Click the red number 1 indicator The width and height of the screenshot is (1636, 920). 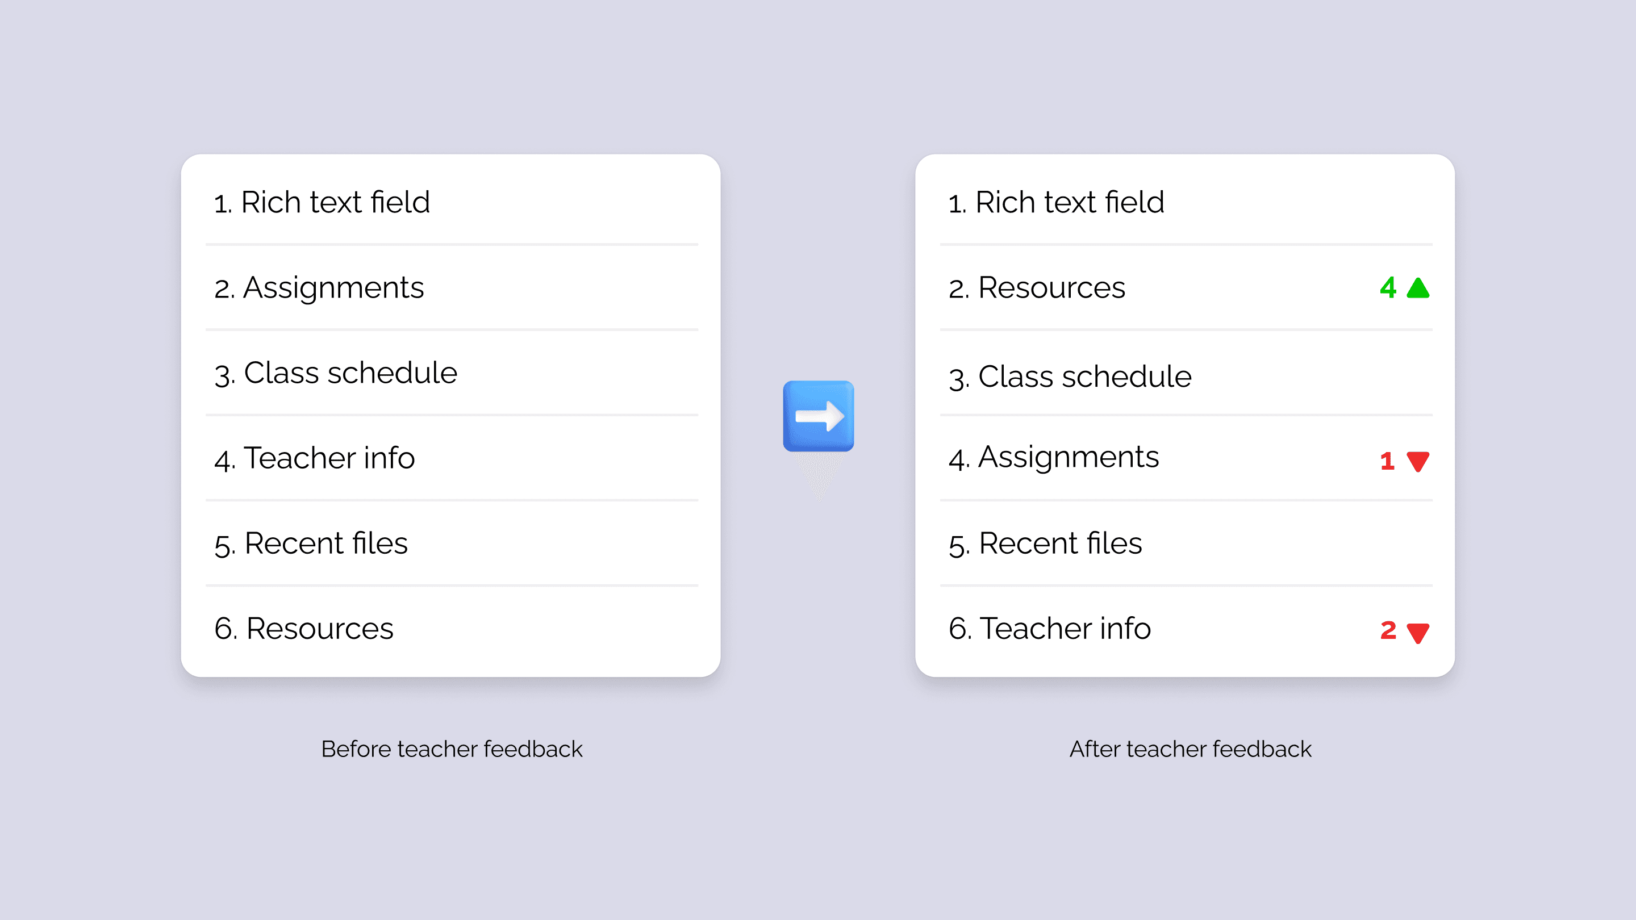[x=1387, y=461]
